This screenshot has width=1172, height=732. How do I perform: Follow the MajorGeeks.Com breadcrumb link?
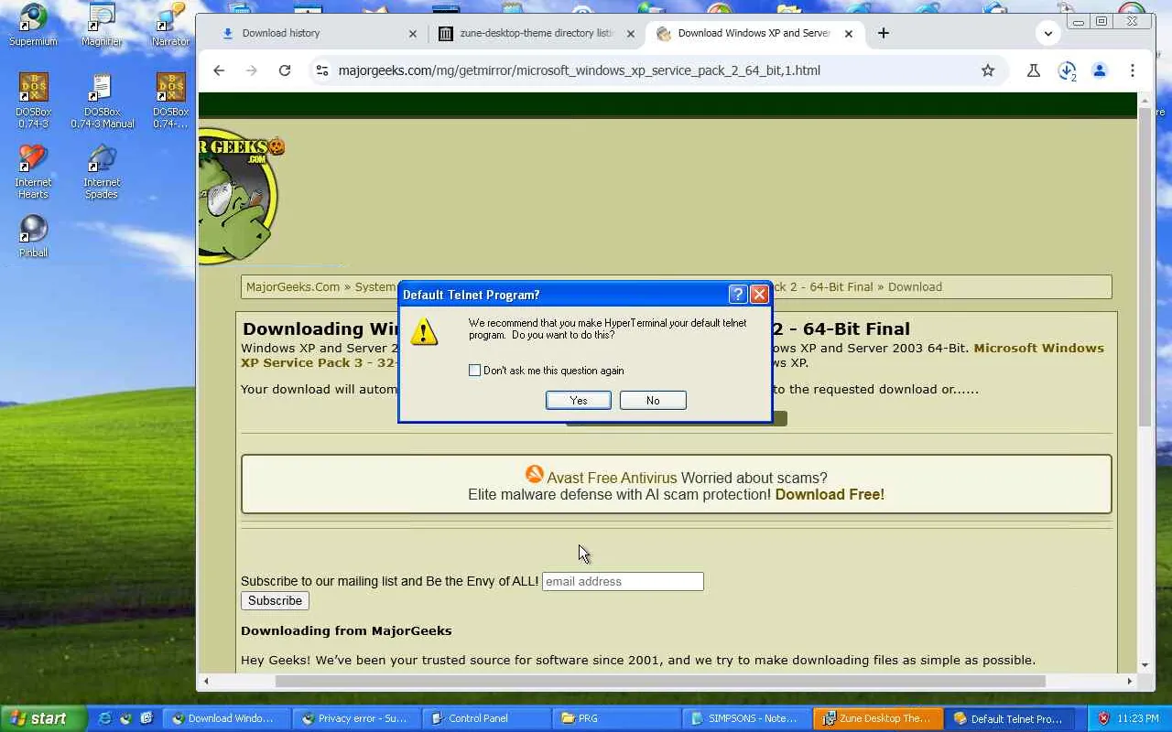click(293, 286)
